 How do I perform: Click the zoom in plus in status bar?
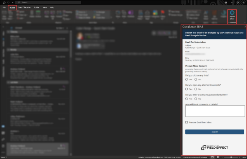pyautogui.click(x=239, y=157)
